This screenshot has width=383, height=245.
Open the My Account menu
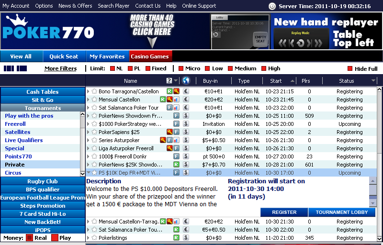click(x=16, y=6)
